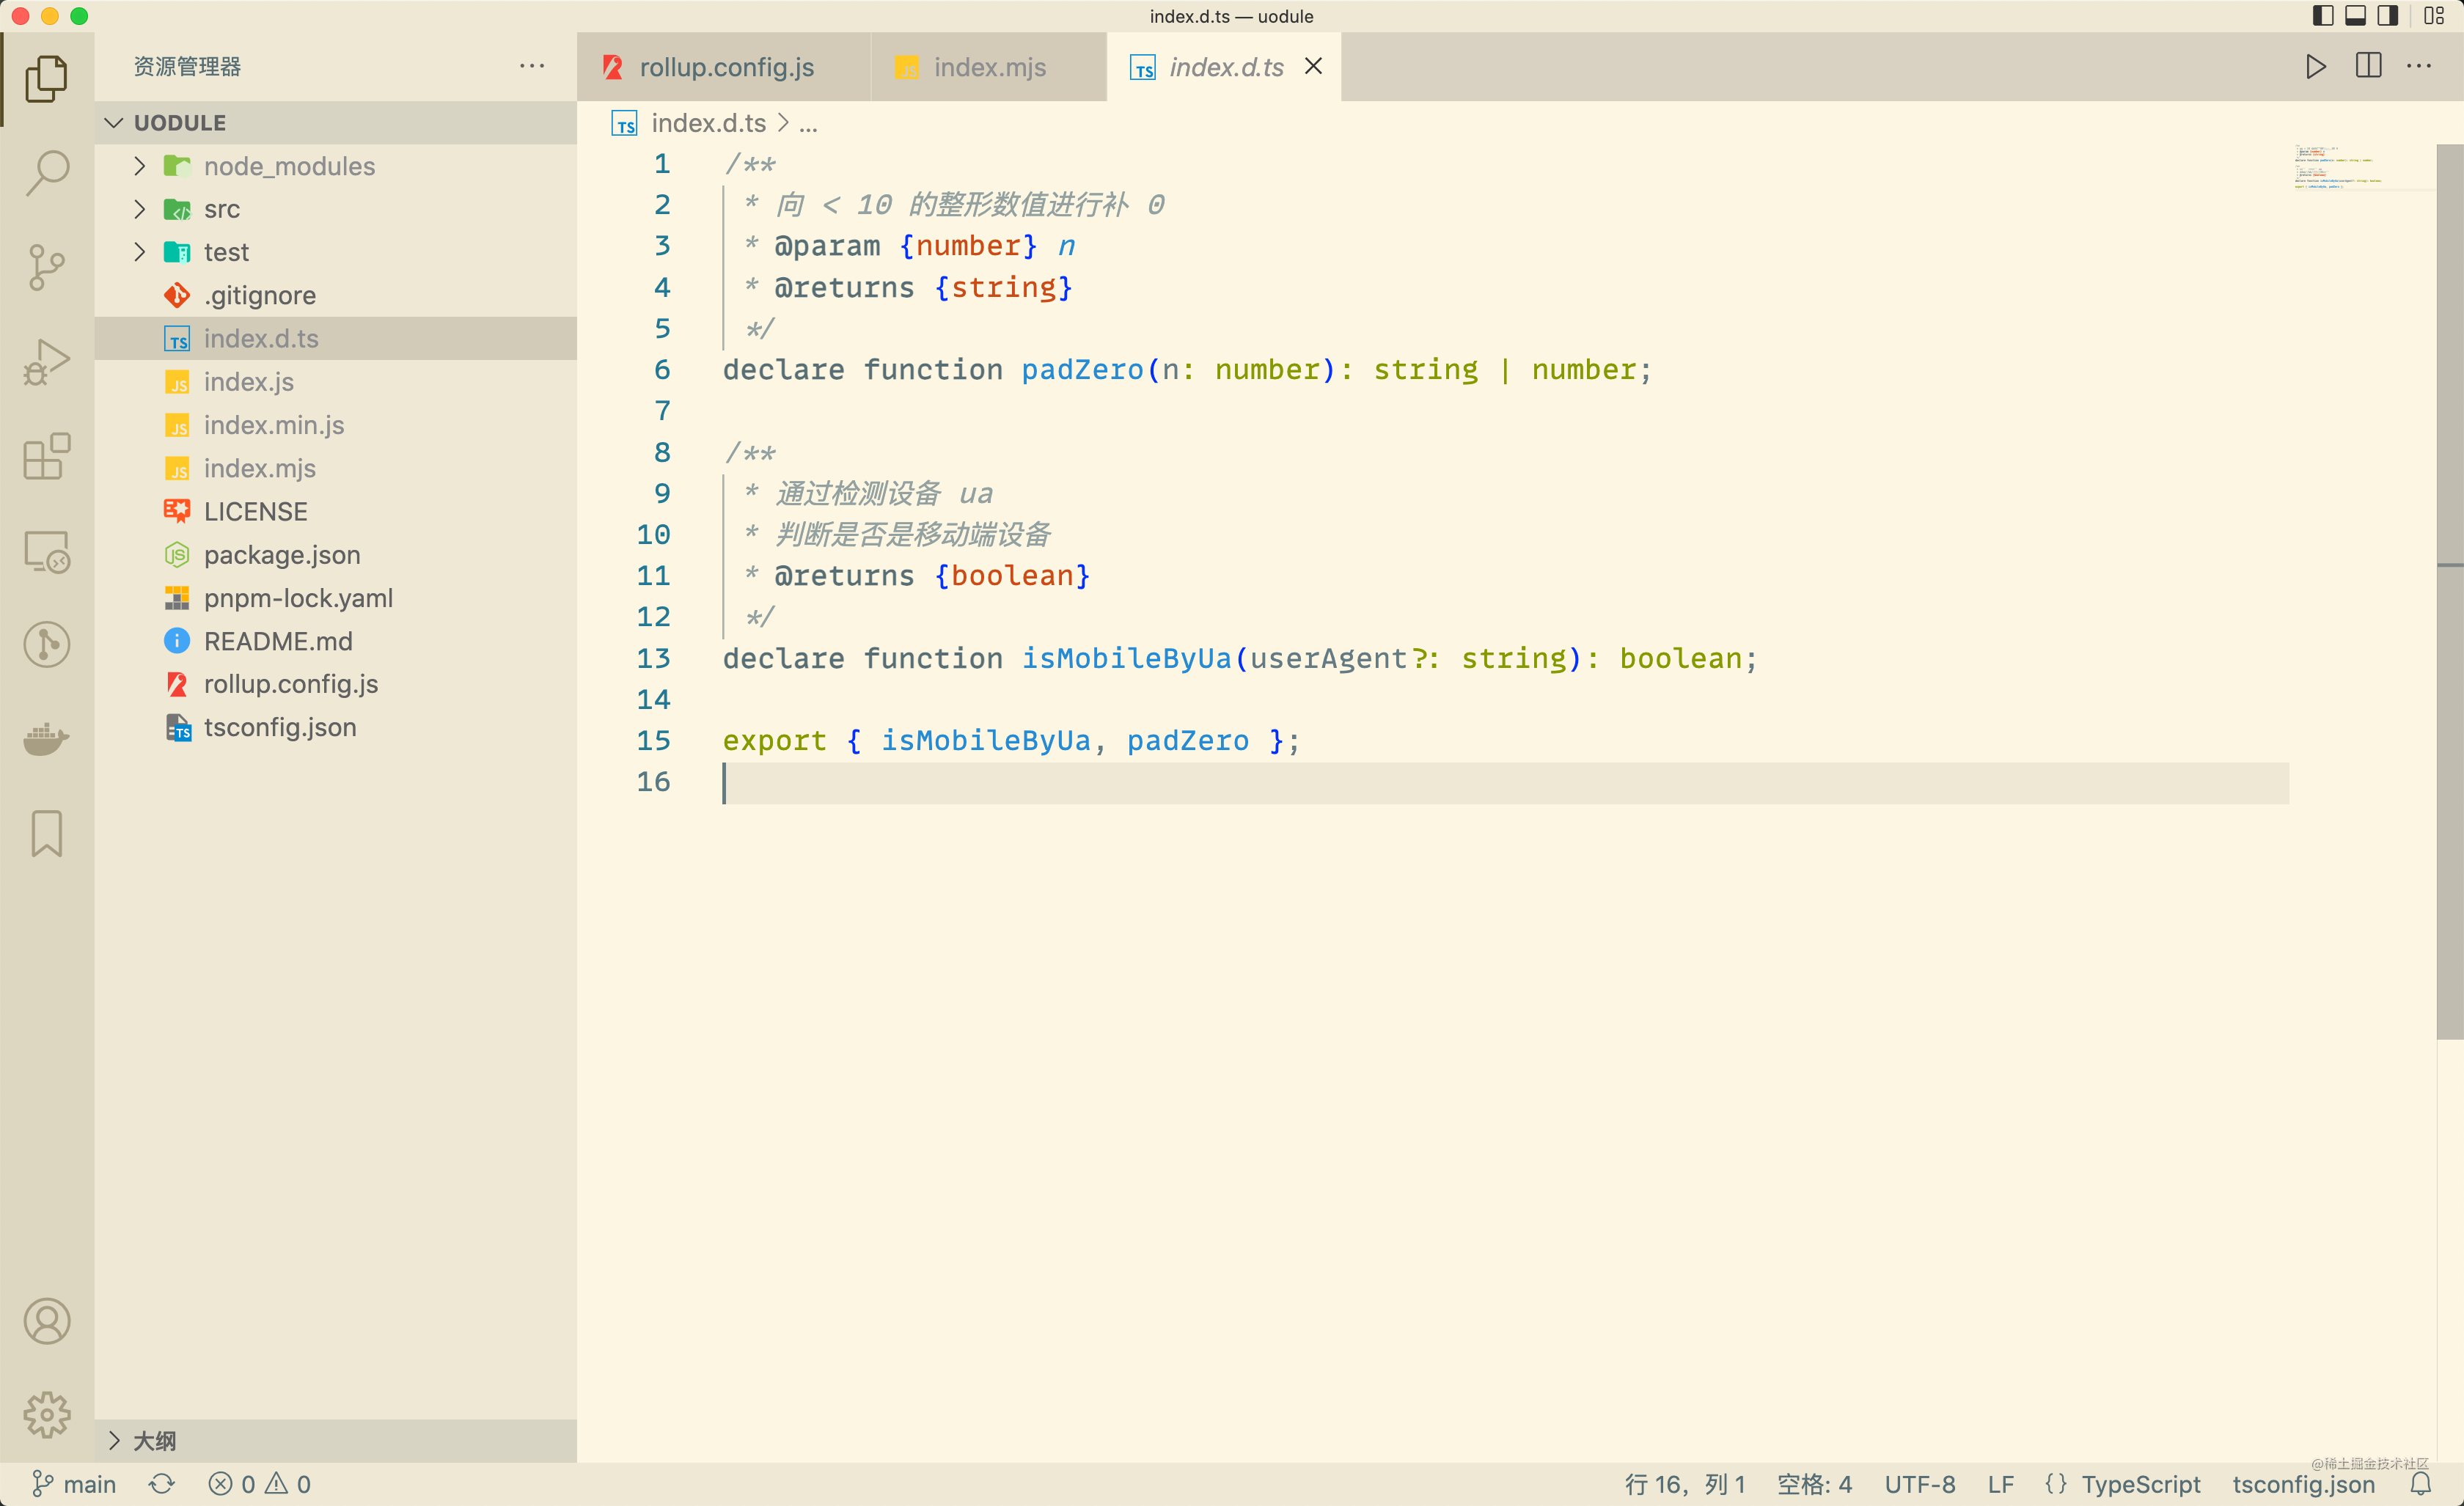Split the editor into two panes
Image resolution: width=2464 pixels, height=1506 pixels.
[2368, 67]
